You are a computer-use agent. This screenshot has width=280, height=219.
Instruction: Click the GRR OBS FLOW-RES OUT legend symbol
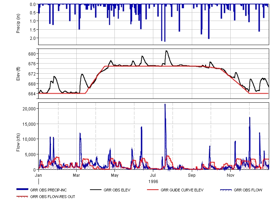pos(23,196)
